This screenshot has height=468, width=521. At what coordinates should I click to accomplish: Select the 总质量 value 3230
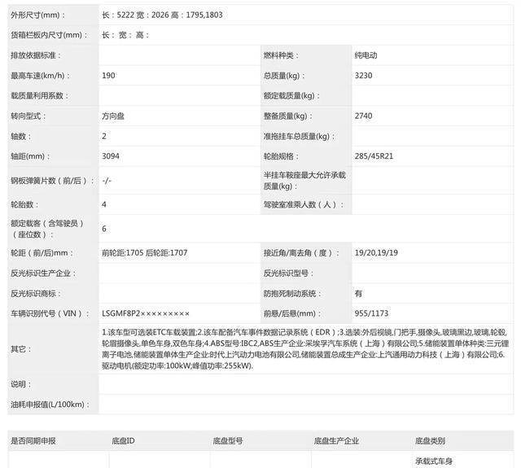[x=363, y=76]
